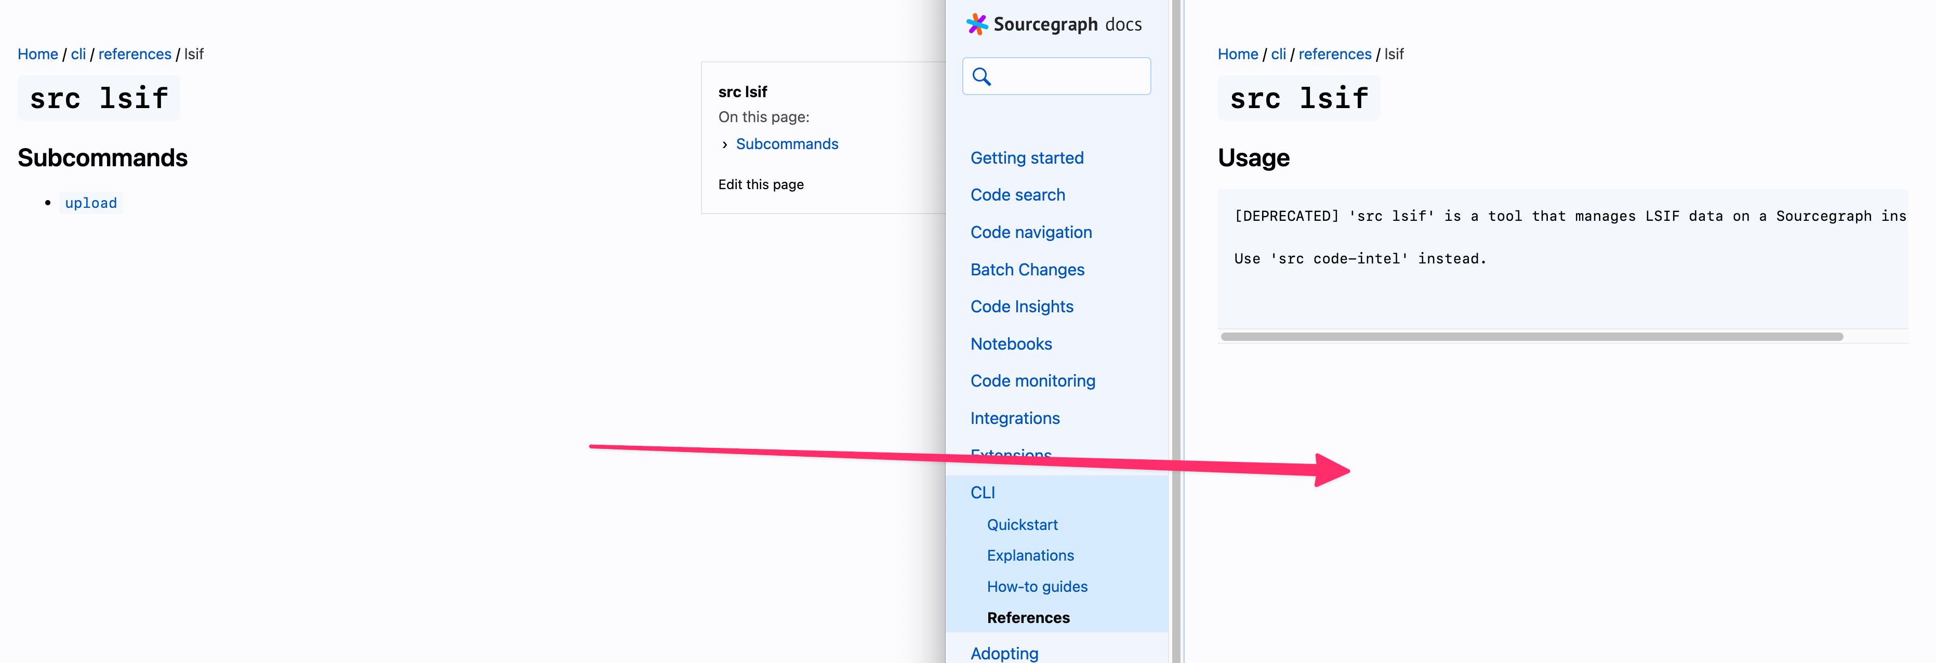
Task: Click Edit this page link
Action: tap(761, 184)
